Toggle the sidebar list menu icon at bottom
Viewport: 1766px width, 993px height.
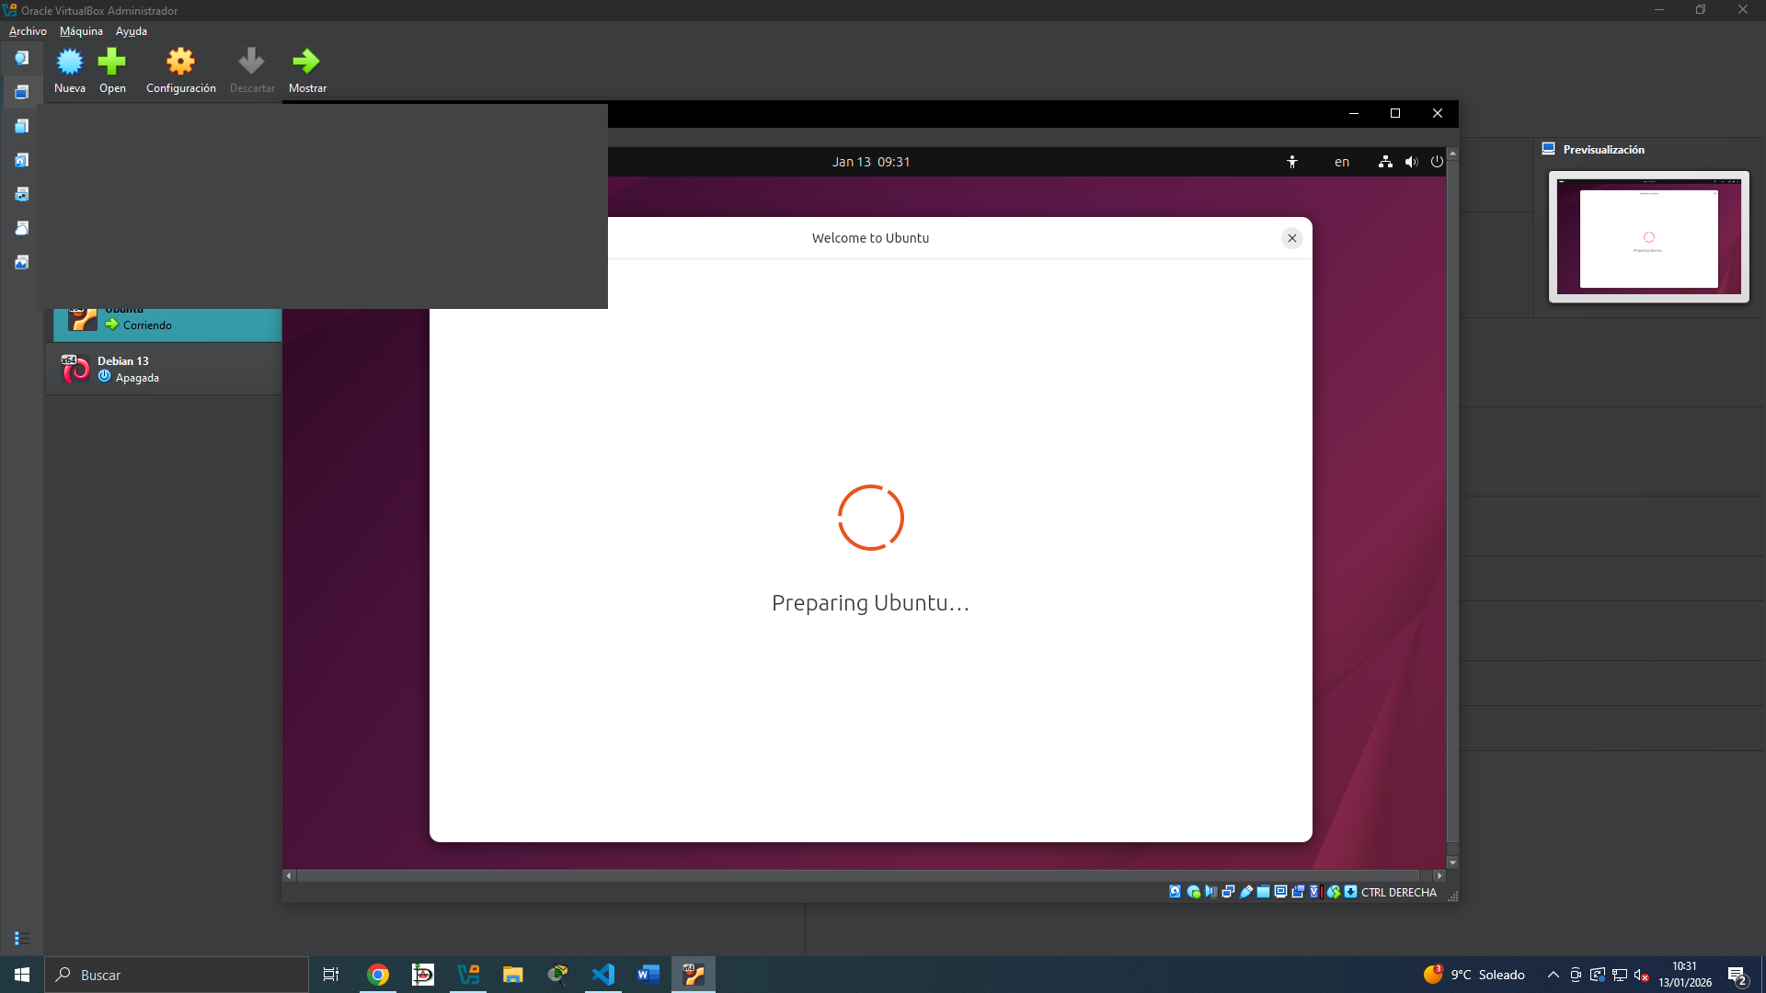[x=22, y=938]
